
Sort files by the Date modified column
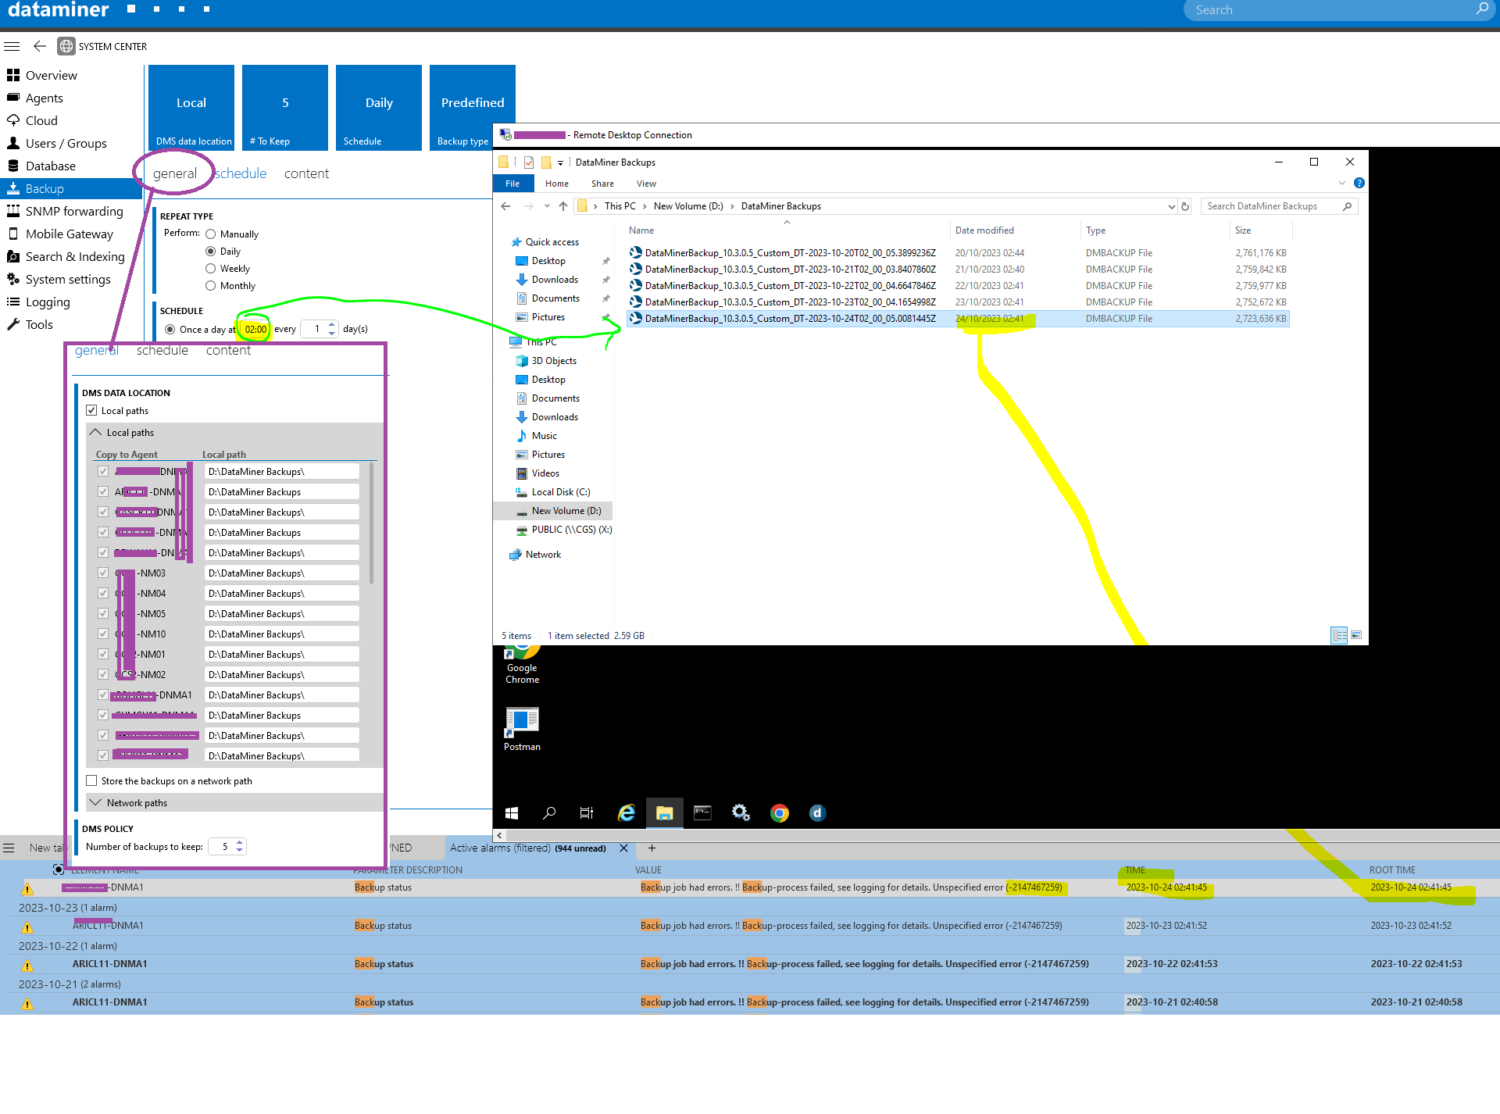pos(984,230)
